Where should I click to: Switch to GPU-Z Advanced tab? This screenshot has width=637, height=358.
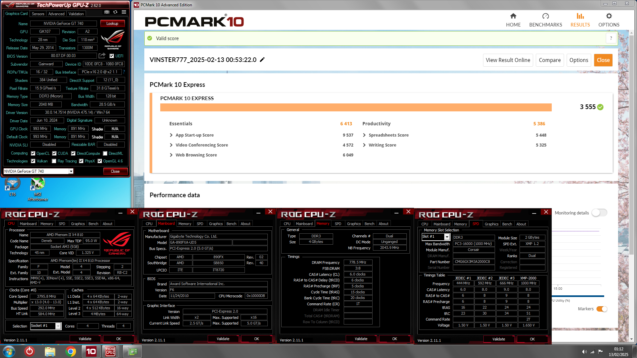[x=56, y=14]
